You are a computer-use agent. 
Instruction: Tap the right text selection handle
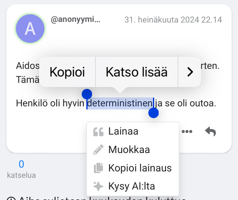154,113
